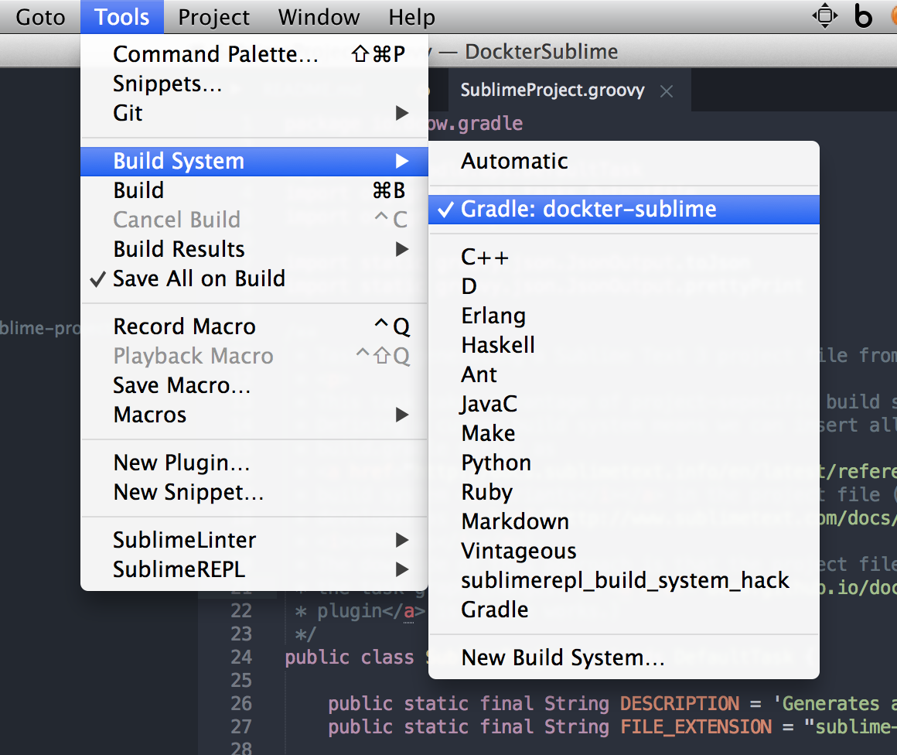This screenshot has width=897, height=755.
Task: Select Vintageous build system
Action: click(623, 551)
